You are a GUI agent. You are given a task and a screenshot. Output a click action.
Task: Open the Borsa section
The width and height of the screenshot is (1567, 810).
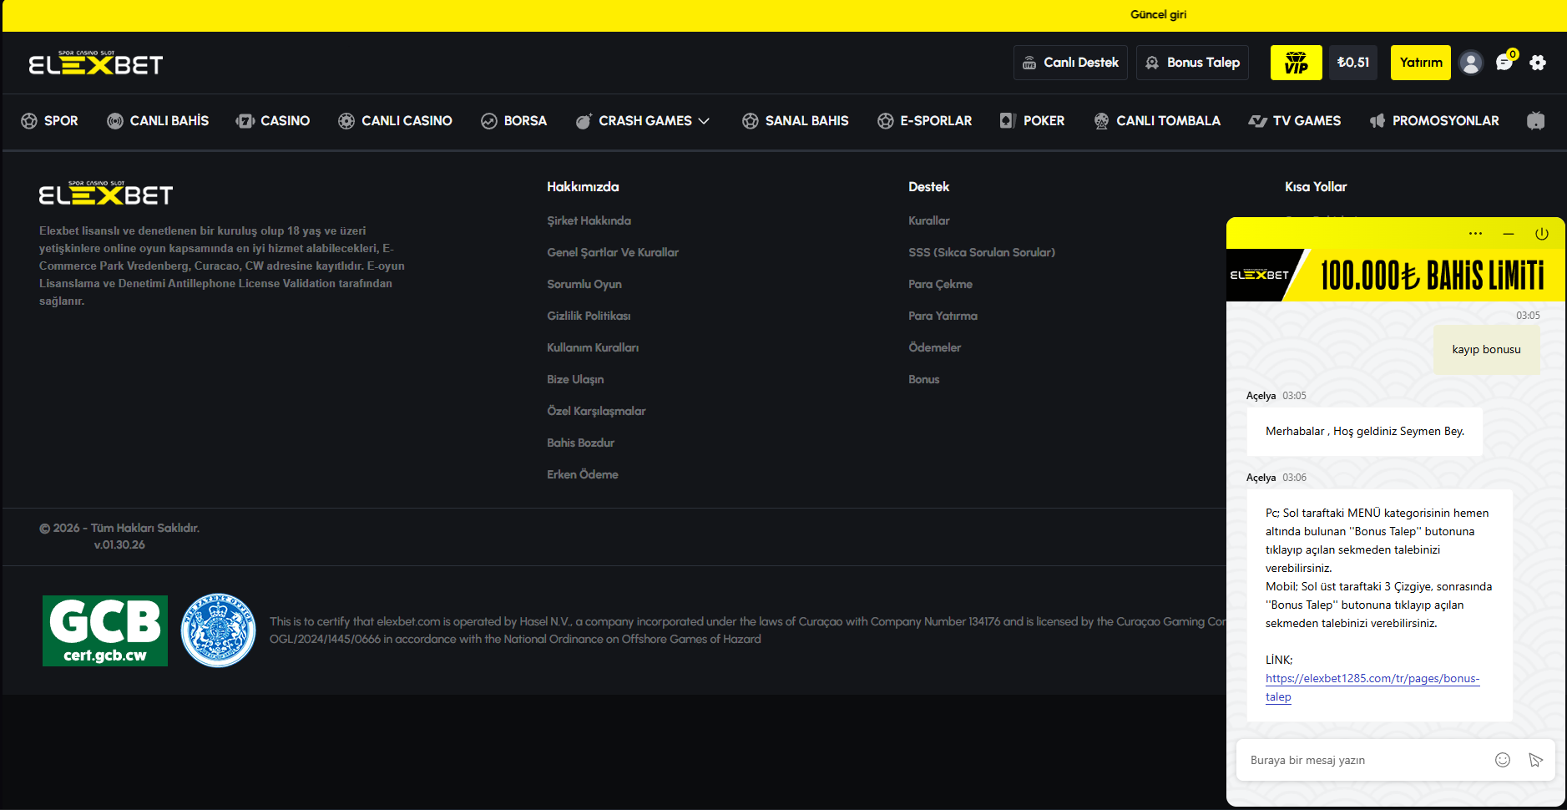coord(513,121)
